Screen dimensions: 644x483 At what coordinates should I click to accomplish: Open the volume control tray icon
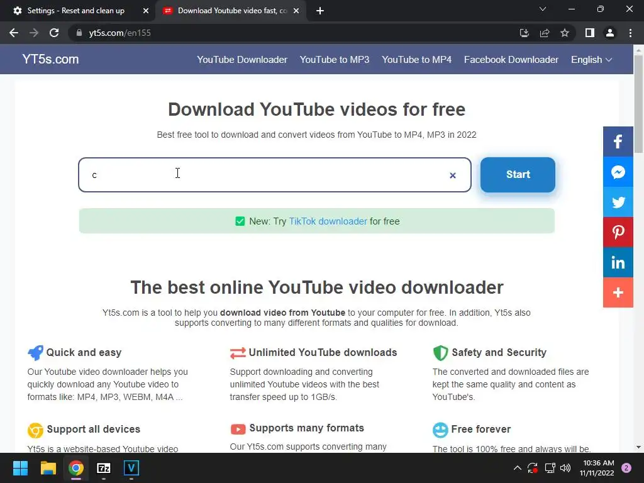click(565, 468)
